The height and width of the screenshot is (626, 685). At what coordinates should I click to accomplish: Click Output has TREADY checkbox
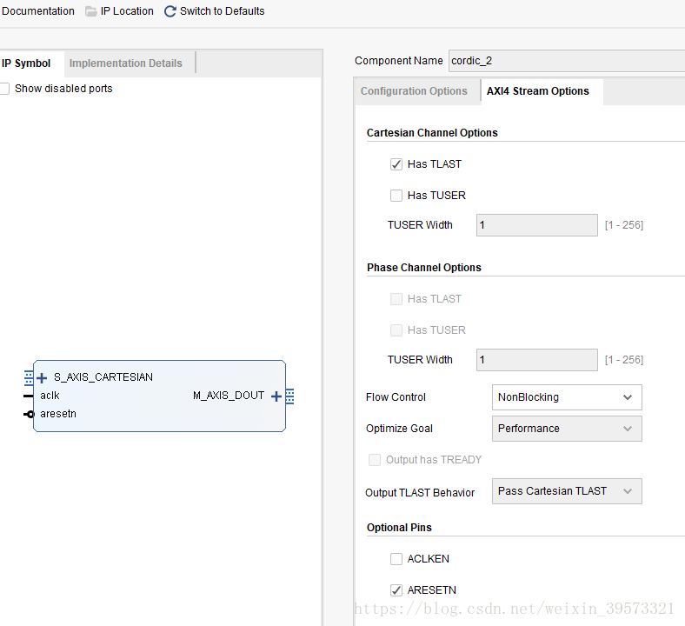point(375,460)
